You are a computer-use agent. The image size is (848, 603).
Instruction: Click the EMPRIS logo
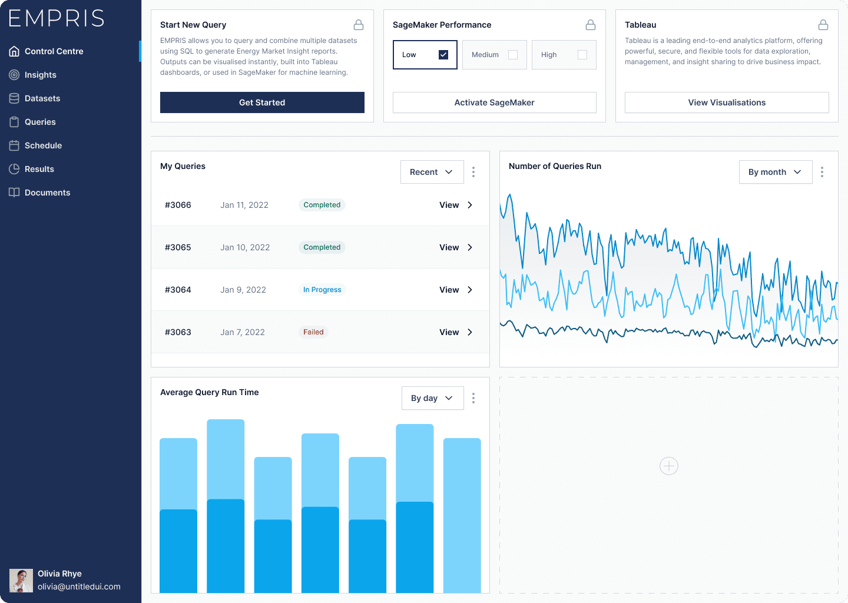point(57,18)
